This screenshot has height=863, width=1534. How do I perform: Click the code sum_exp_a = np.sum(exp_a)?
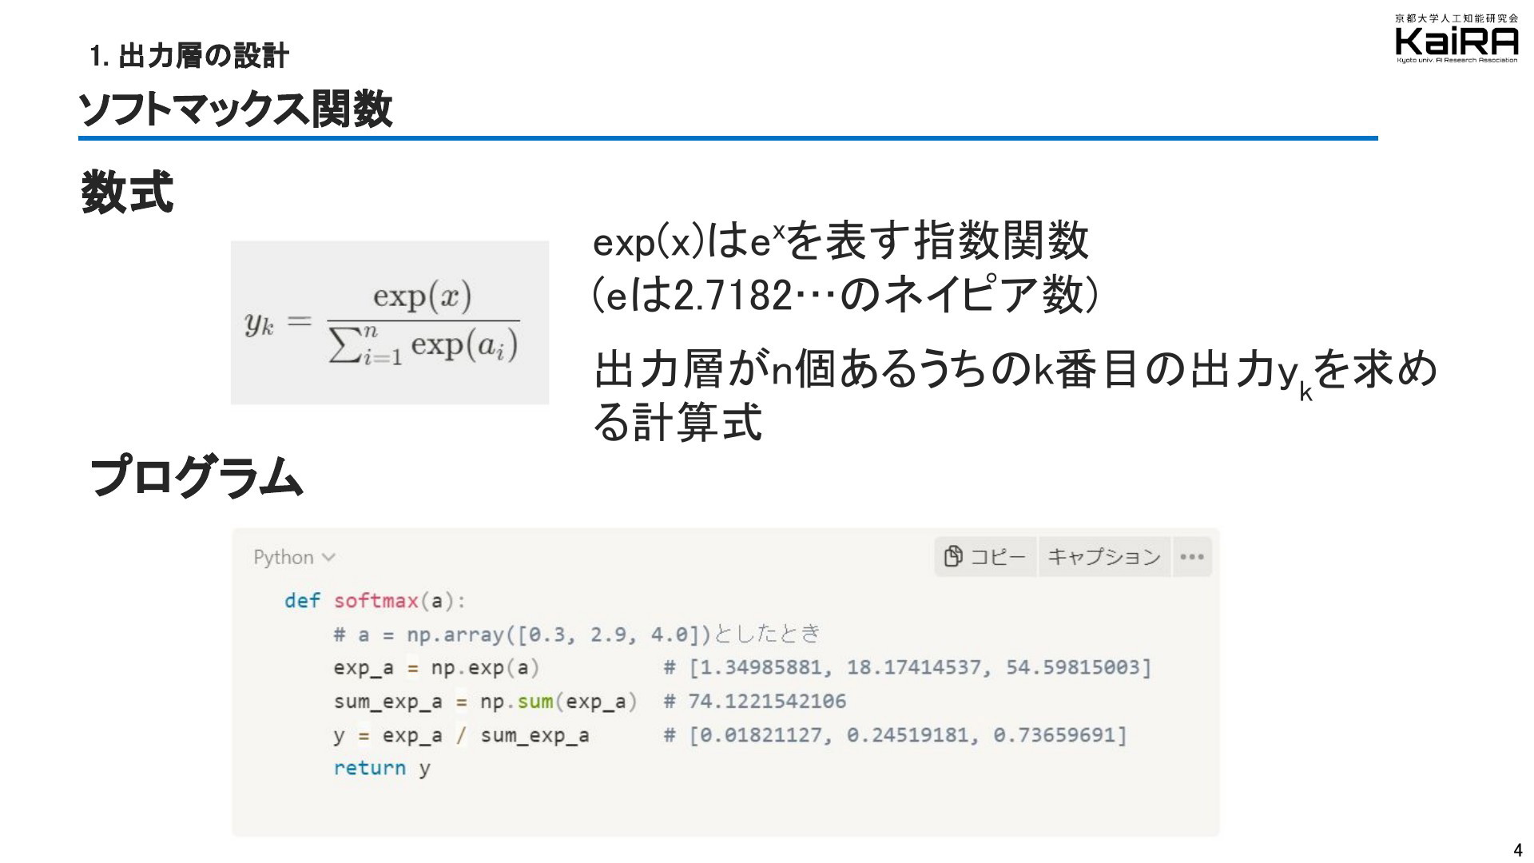tap(485, 702)
